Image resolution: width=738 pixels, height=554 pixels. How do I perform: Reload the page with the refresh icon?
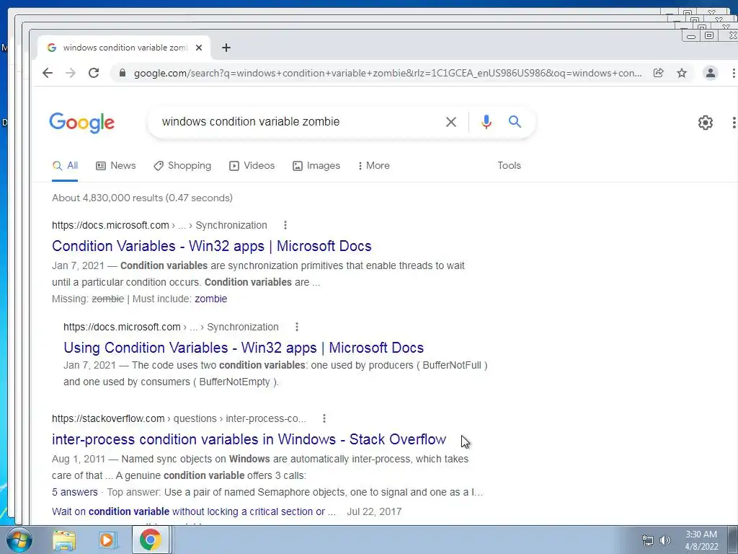[x=94, y=73]
